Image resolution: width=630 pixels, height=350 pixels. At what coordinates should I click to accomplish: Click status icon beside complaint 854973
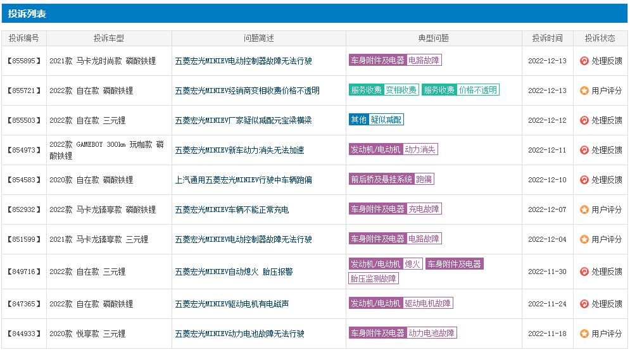click(x=584, y=150)
